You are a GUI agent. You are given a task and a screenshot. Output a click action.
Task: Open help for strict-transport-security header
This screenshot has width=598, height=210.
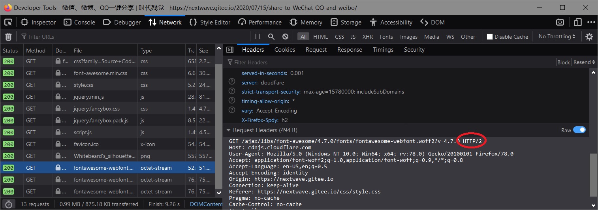[232, 92]
